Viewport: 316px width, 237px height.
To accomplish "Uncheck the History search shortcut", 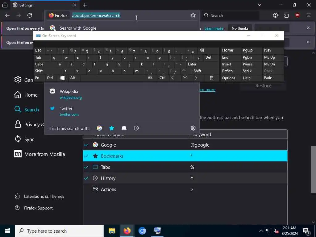I will [86, 178].
